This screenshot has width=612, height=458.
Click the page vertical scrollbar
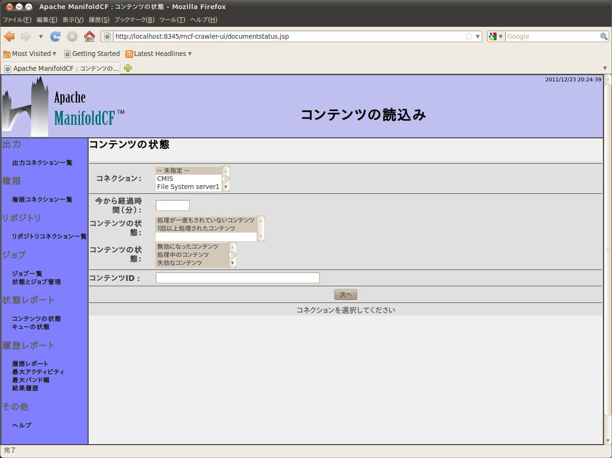click(x=607, y=249)
